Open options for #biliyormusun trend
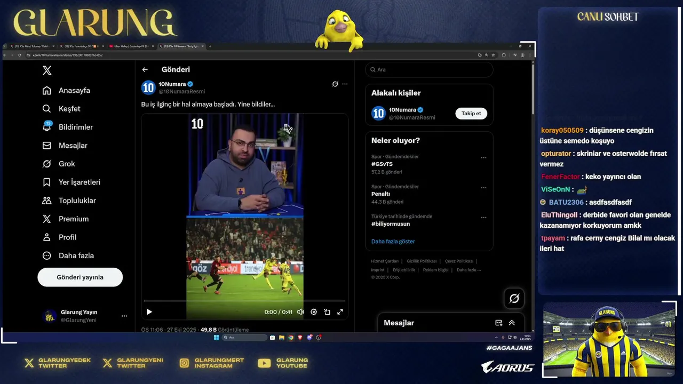Screen dimensions: 683x384 click(483, 218)
